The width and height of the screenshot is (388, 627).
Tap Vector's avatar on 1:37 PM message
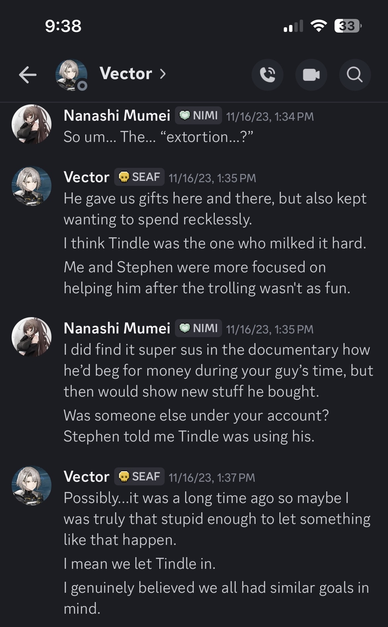click(32, 485)
